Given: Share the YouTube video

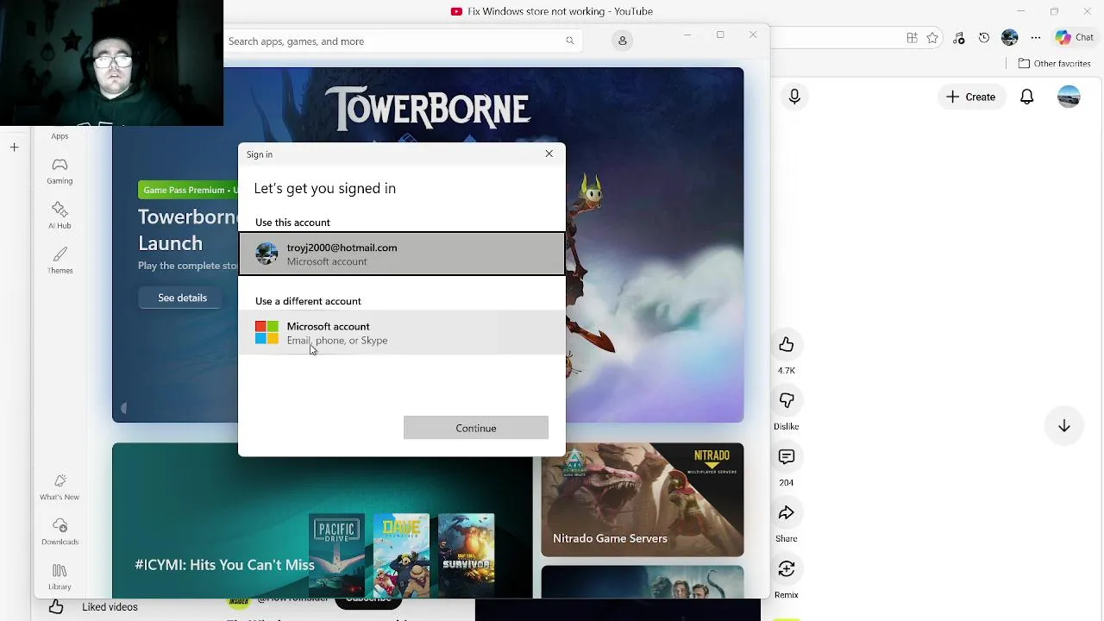Looking at the screenshot, I should tap(786, 513).
